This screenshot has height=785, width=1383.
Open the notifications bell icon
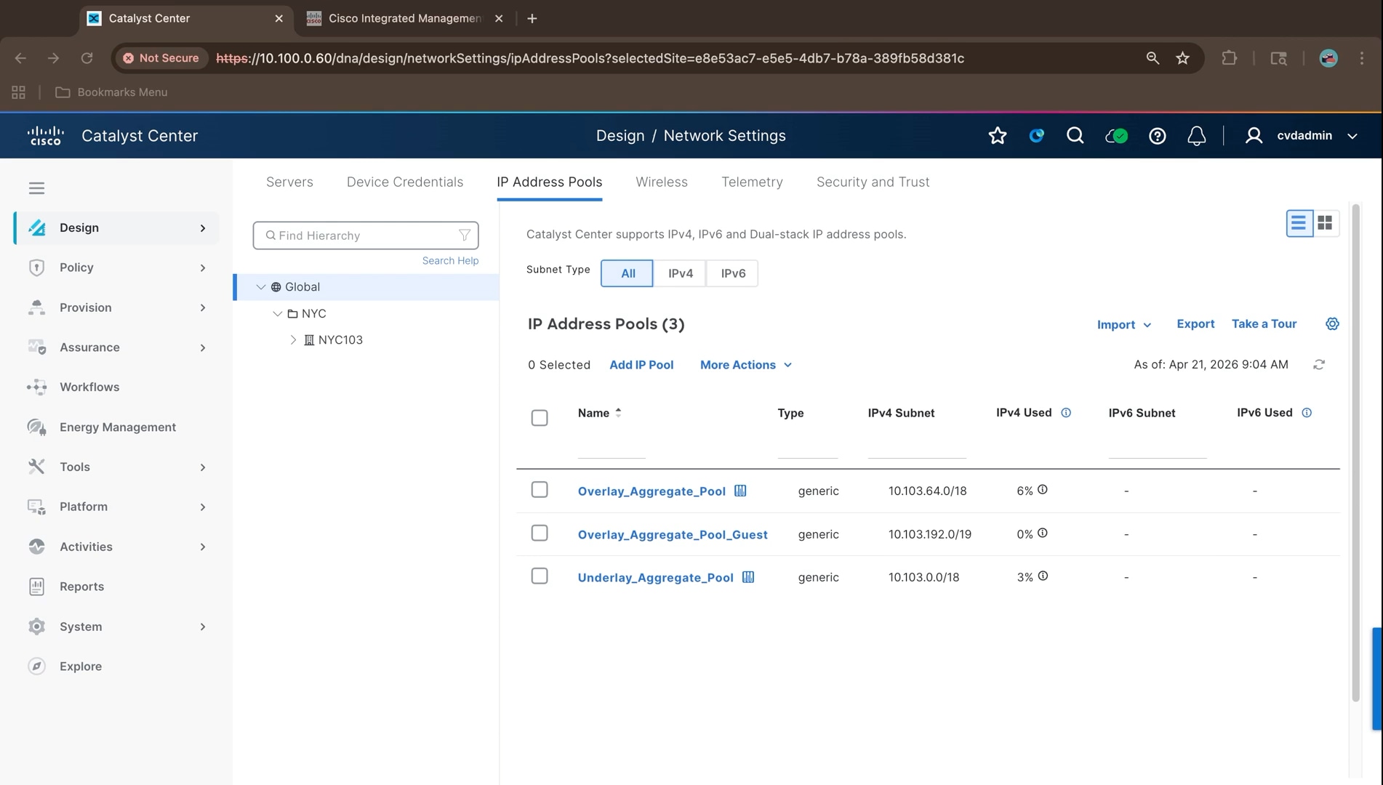[1196, 136]
